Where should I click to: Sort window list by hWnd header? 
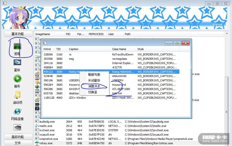pyautogui.click(x=49, y=49)
